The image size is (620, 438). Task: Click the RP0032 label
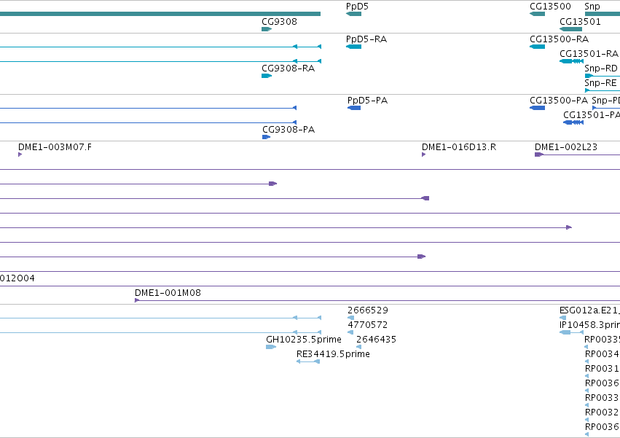click(x=601, y=412)
